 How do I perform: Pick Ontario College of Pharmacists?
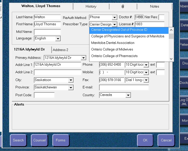tap(114, 56)
